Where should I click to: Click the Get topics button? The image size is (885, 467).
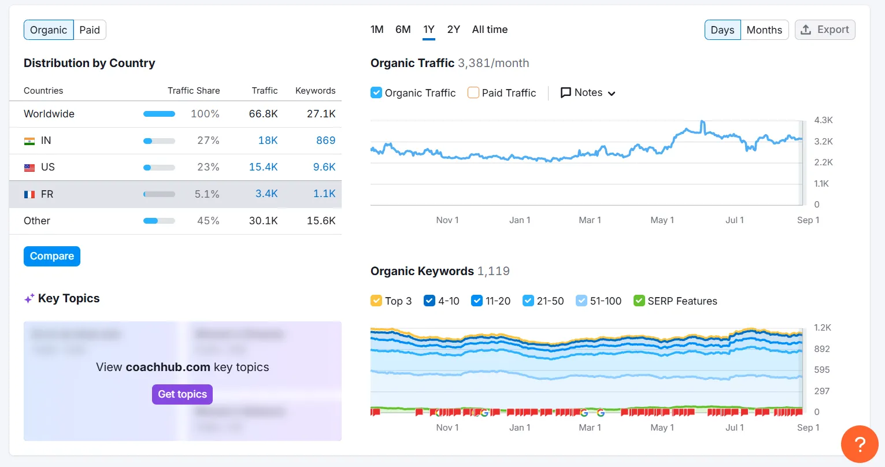182,394
